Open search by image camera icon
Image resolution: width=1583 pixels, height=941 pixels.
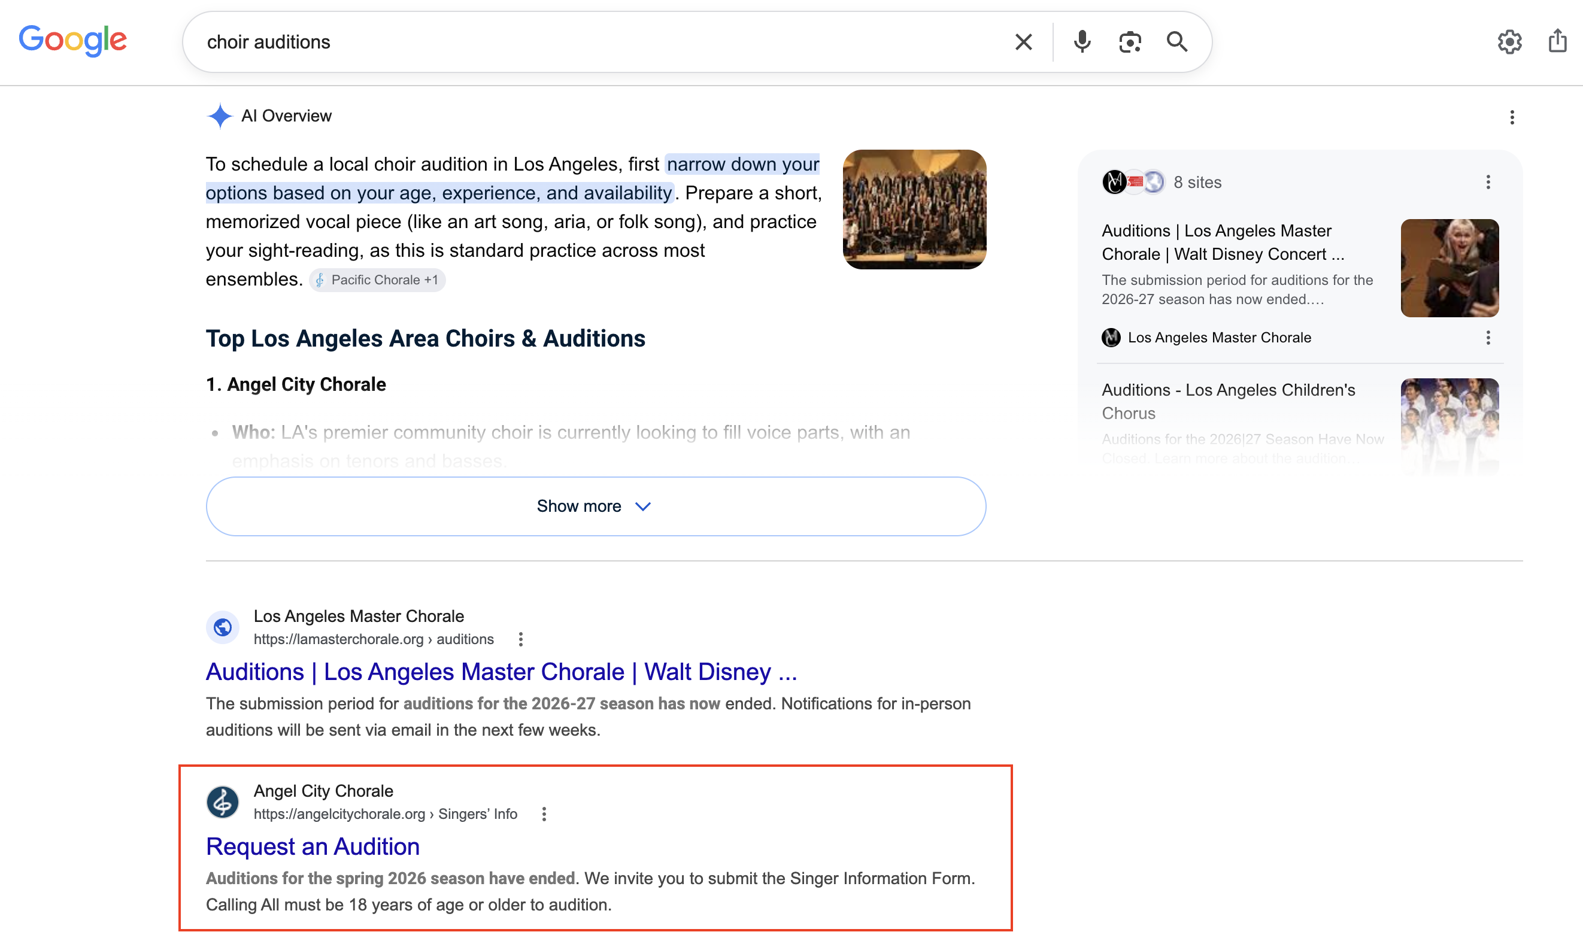(1130, 42)
